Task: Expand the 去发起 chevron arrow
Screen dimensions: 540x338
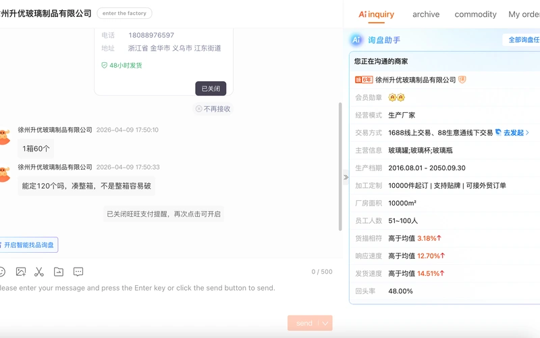Action: [x=527, y=132]
